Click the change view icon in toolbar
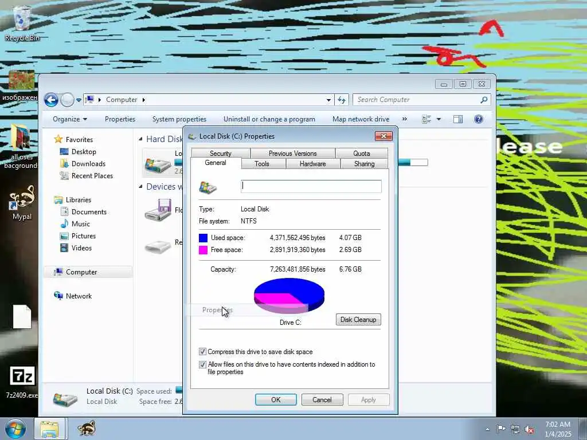The width and height of the screenshot is (587, 440). [426, 119]
